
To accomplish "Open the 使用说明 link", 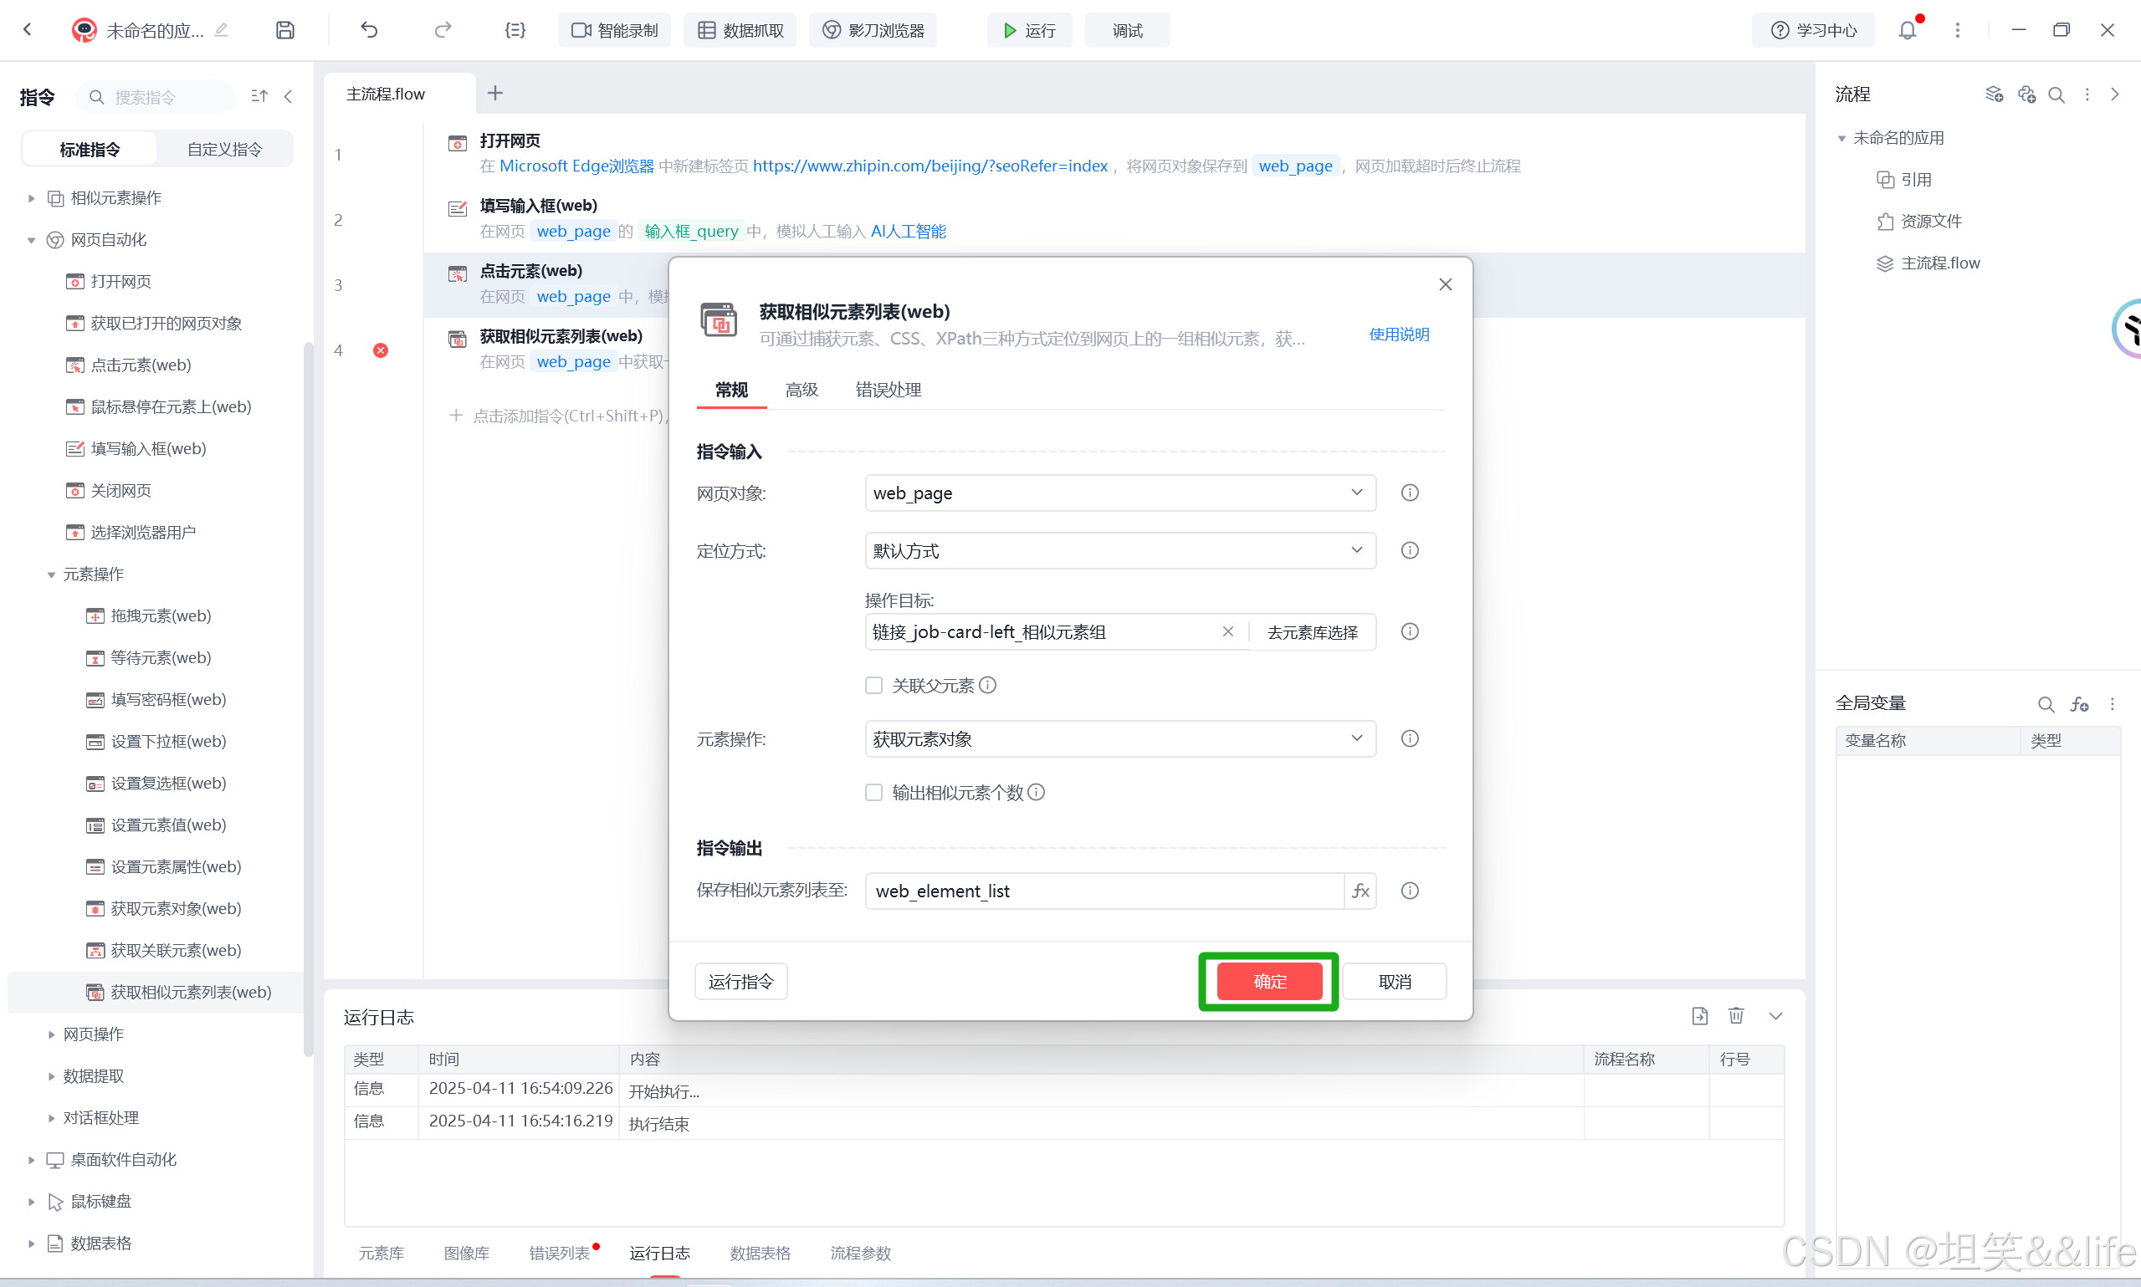I will [1398, 335].
